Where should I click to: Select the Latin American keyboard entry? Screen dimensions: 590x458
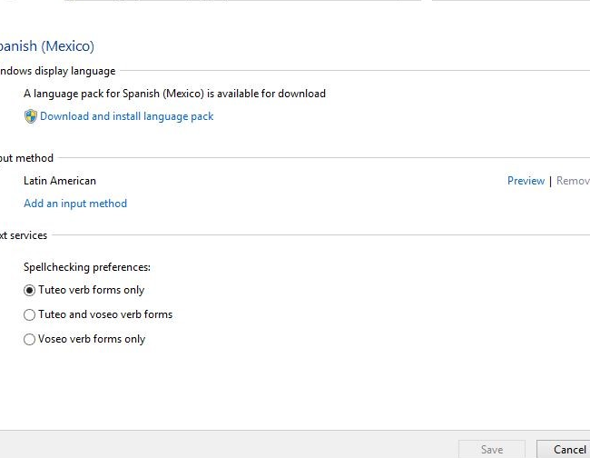tap(60, 181)
